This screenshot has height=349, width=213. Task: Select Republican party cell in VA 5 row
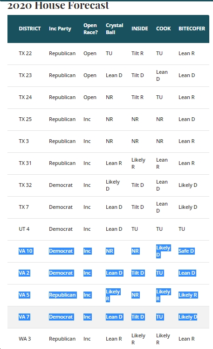click(62, 295)
